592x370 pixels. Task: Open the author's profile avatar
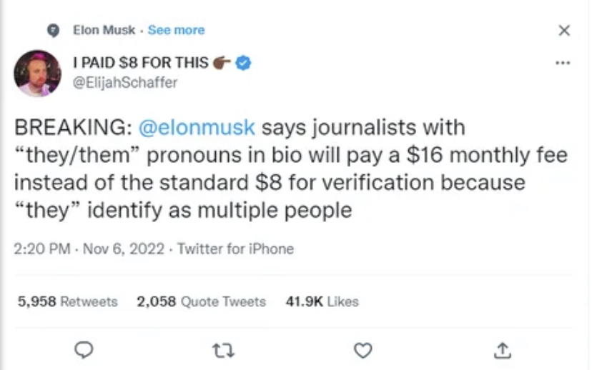(x=37, y=73)
